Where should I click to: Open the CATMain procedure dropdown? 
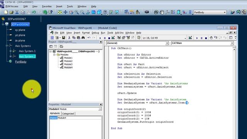click(232, 43)
